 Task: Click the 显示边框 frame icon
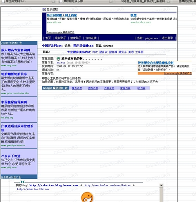pos(44,9)
